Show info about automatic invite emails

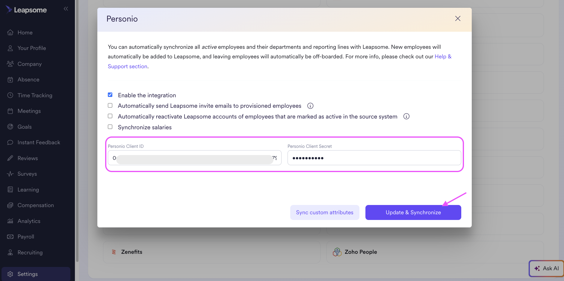tap(310, 106)
